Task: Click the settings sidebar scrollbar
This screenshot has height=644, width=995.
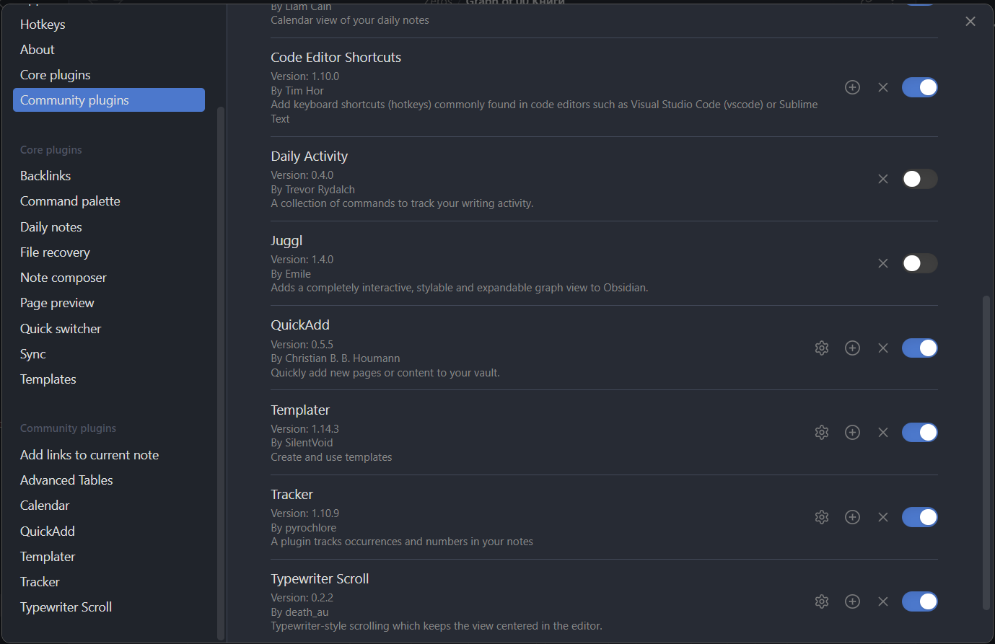Action: coord(220,373)
